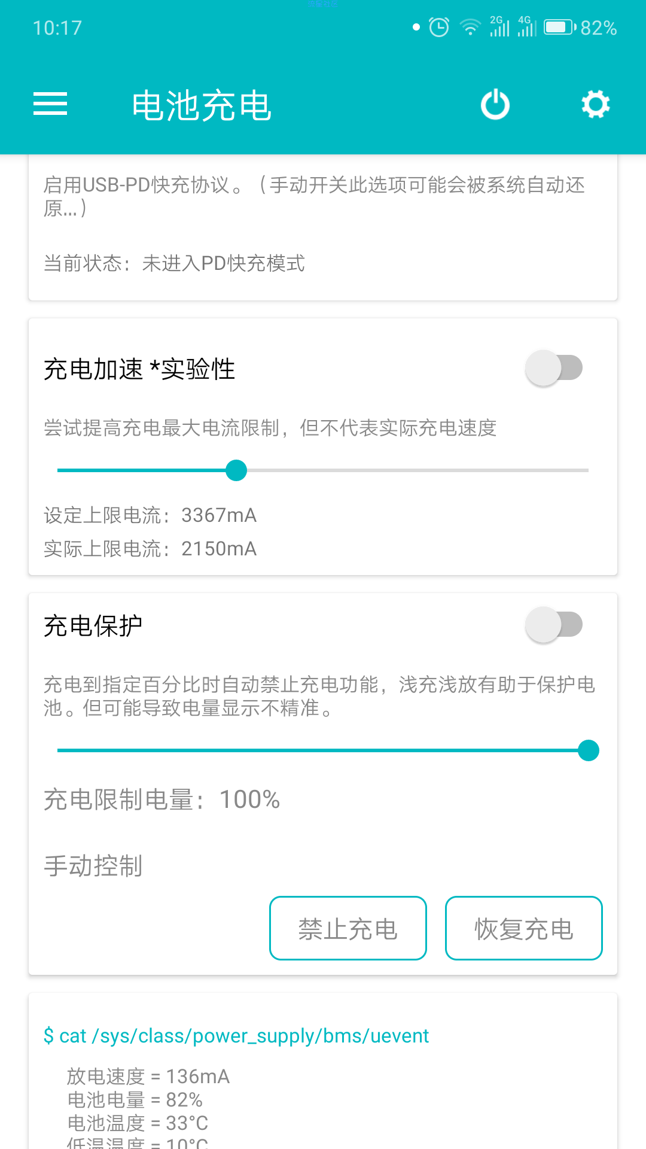Click the 恢复充电 button
The height and width of the screenshot is (1149, 646).
click(x=524, y=928)
